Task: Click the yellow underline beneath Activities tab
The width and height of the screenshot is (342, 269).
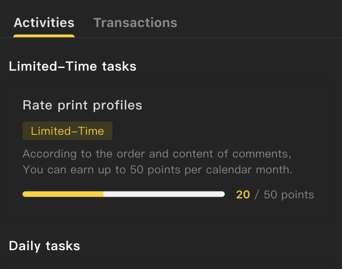Action: point(44,36)
